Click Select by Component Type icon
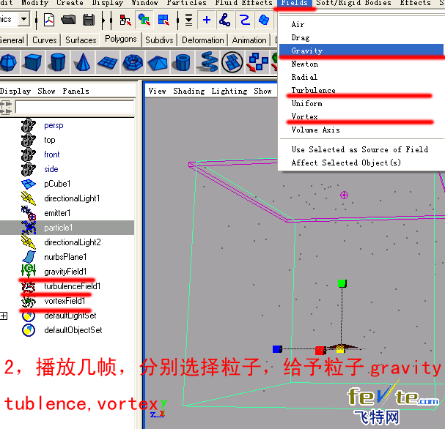The width and height of the screenshot is (445, 429). click(163, 20)
